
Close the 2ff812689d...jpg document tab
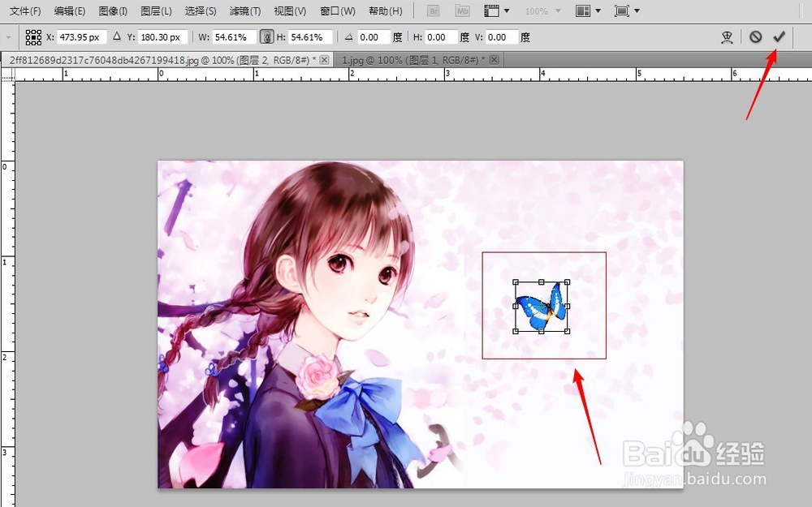(324, 60)
